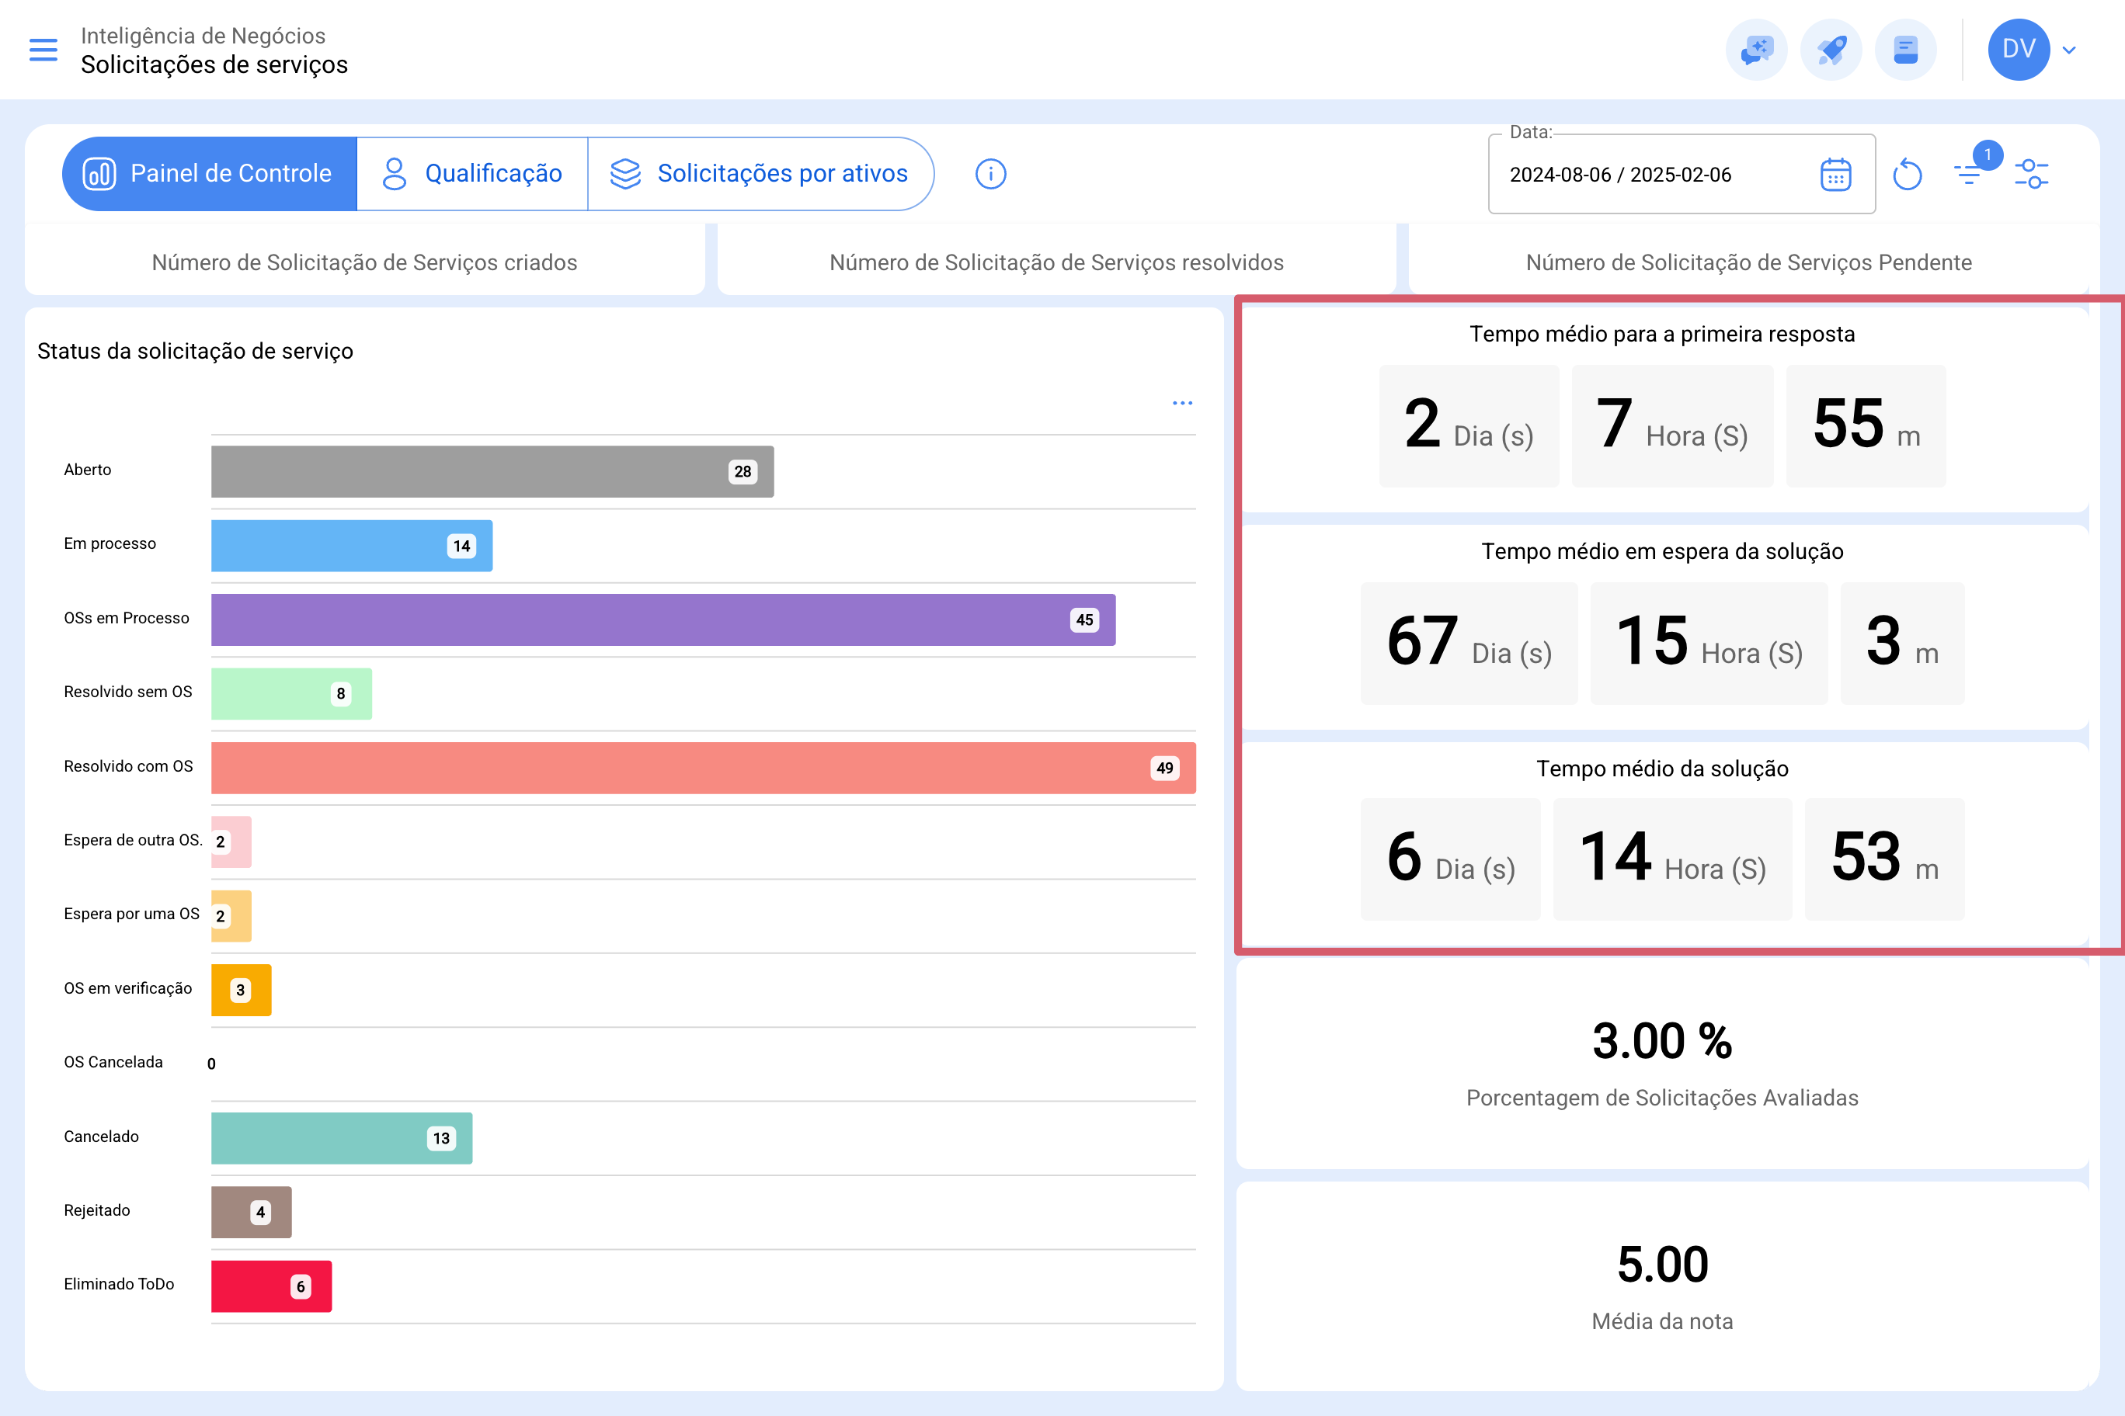Click the Inteligência de Negócios breadcrumb
Image resolution: width=2125 pixels, height=1416 pixels.
pyautogui.click(x=203, y=35)
